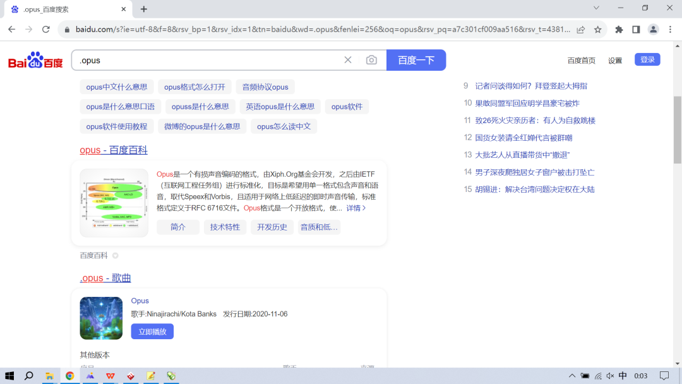Click the browser address bar URL
Image resolution: width=682 pixels, height=384 pixels.
click(322, 30)
